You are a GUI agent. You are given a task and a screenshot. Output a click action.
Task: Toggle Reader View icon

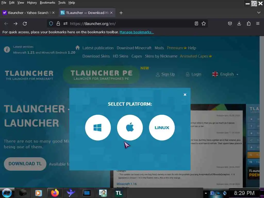click(196, 23)
